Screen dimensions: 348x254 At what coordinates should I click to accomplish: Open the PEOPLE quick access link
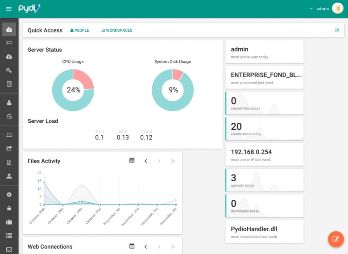pyautogui.click(x=80, y=30)
